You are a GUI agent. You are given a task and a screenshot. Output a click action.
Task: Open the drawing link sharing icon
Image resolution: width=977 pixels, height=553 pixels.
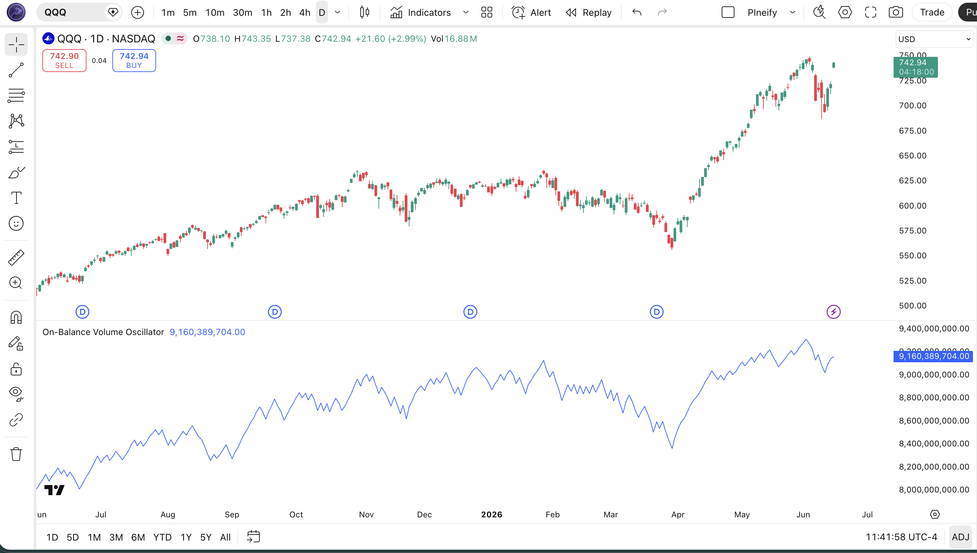point(16,420)
